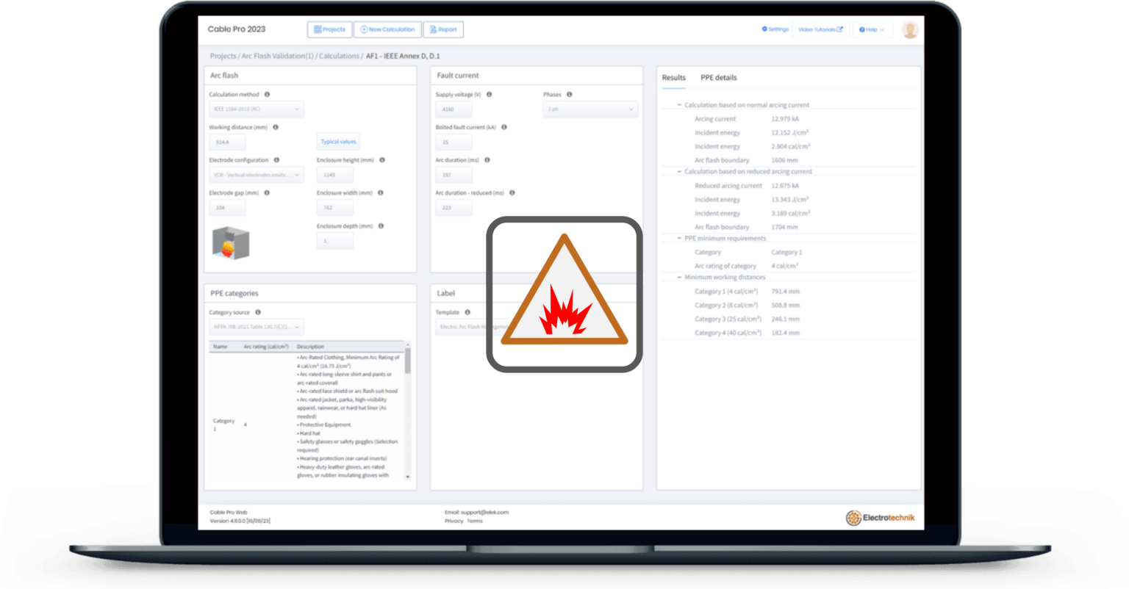This screenshot has height=589, width=1129.
Task: Expand the Help menu
Action: tap(872, 29)
